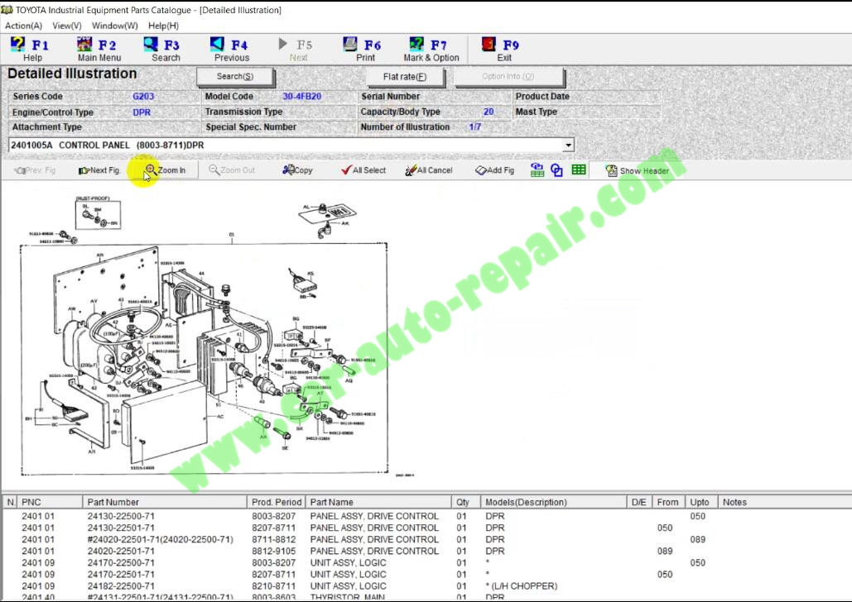Click Qty column header
The height and width of the screenshot is (602, 852).
point(465,502)
